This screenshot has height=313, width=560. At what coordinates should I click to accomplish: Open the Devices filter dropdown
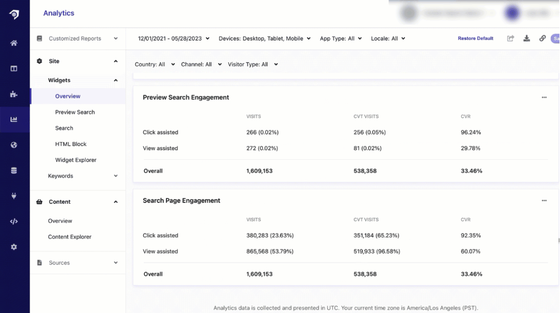(x=265, y=38)
